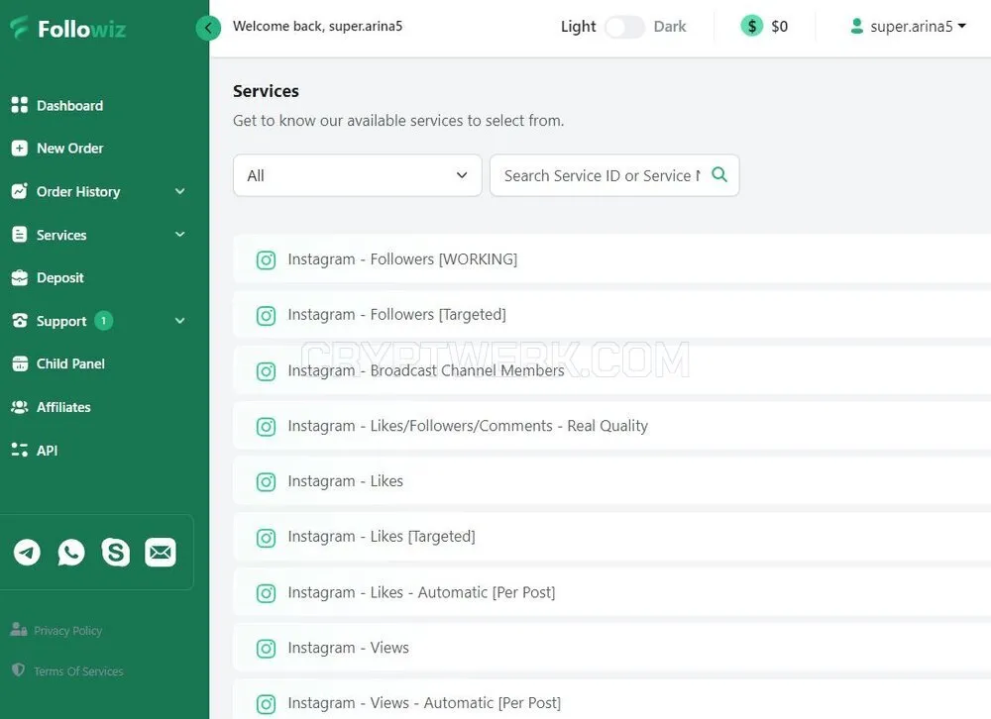Viewport: 991px width, 719px height.
Task: Click the New Order plus icon
Action: (20, 148)
